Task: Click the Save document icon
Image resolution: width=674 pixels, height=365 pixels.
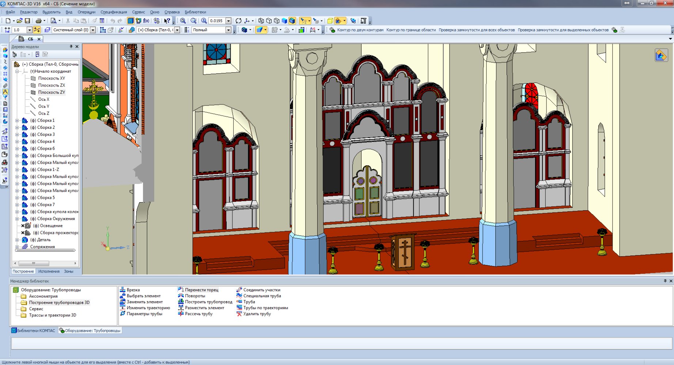Action: (x=27, y=21)
